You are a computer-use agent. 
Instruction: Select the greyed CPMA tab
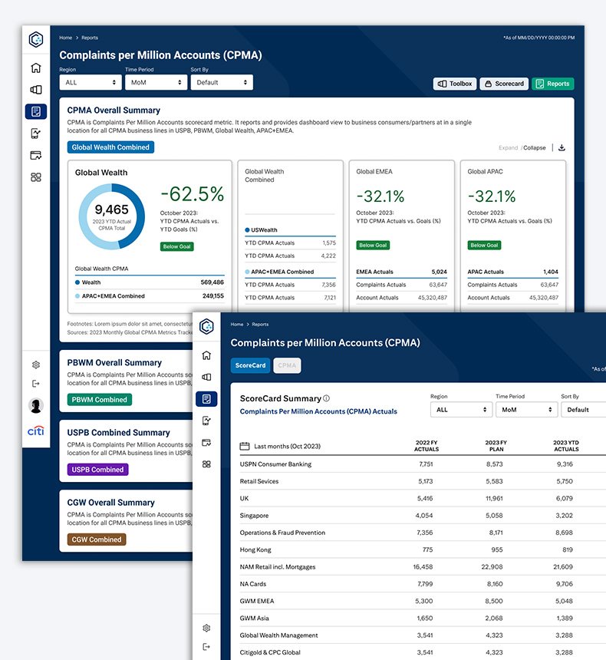(287, 365)
